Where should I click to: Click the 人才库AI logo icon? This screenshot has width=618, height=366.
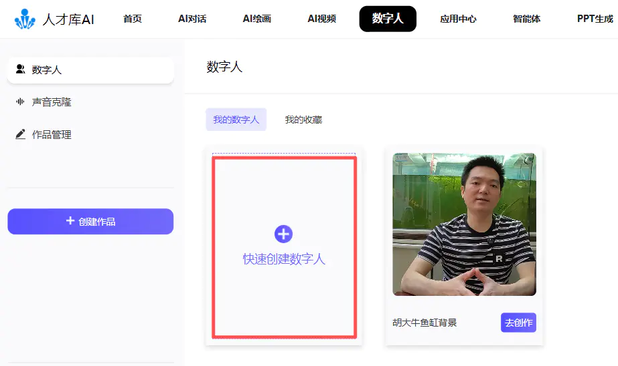[25, 19]
